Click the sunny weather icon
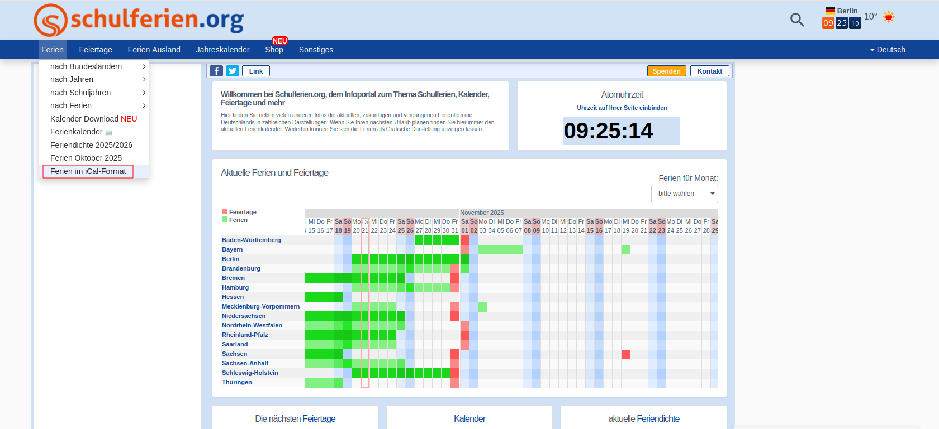 pos(888,17)
